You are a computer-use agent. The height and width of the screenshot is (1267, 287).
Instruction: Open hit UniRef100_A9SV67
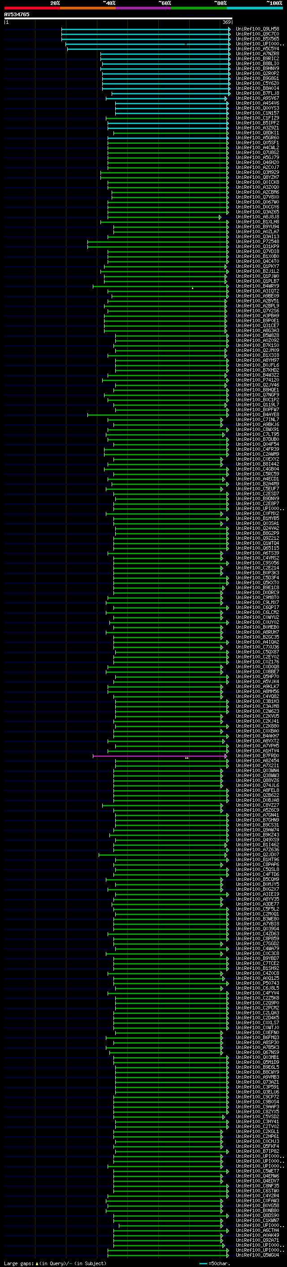pos(257,98)
